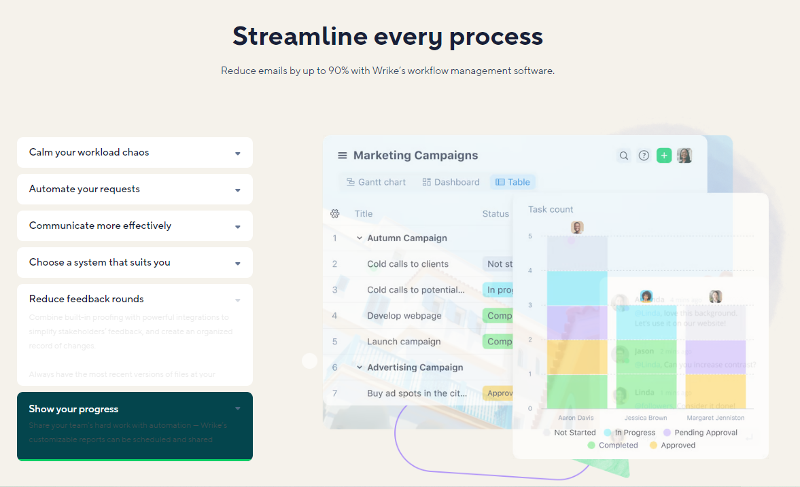800x487 pixels.
Task: Open Buy ad spots in the cit... task
Action: tap(417, 393)
